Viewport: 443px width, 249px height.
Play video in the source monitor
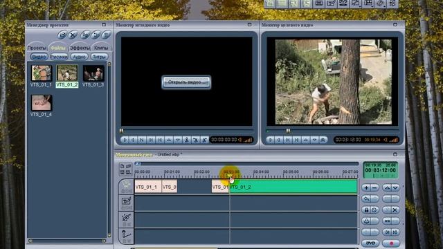tap(125, 140)
